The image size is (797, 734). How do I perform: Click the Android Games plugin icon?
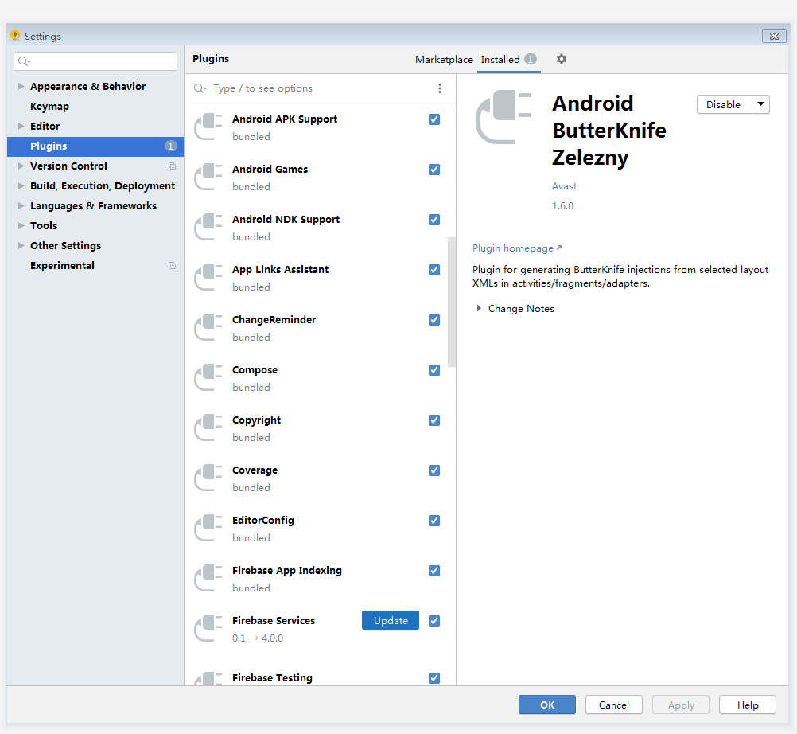point(208,177)
